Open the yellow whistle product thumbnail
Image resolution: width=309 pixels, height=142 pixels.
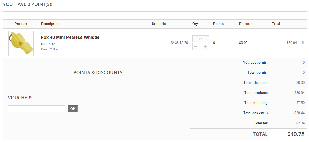click(21, 43)
